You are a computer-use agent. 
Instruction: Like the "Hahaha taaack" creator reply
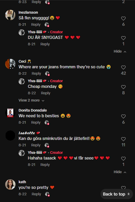click(123, 159)
